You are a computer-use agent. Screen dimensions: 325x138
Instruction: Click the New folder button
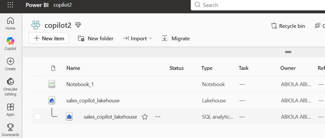[x=95, y=39]
